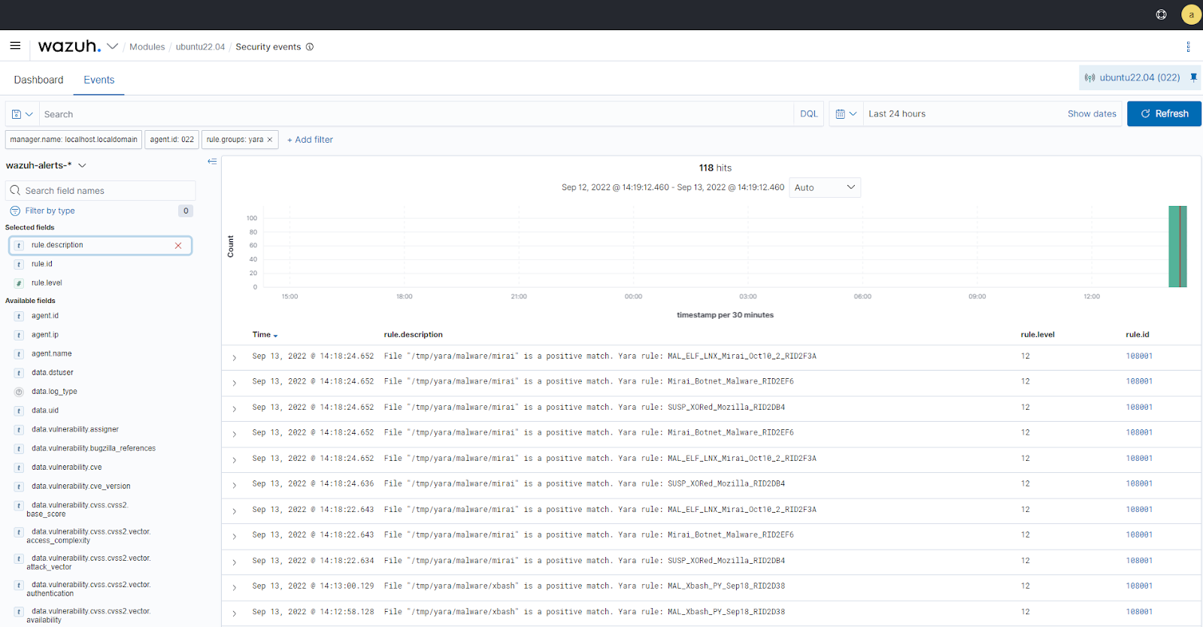Sort by the Time column header
The width and height of the screenshot is (1203, 627).
(x=265, y=335)
